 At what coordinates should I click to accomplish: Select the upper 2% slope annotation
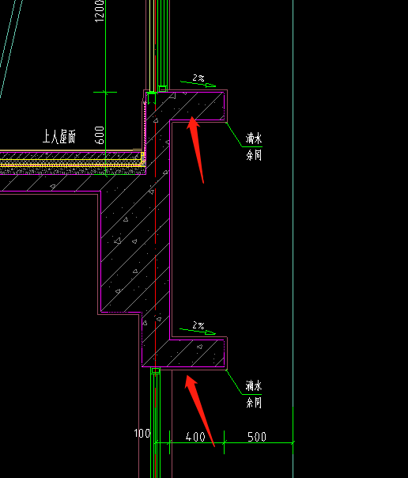click(198, 78)
